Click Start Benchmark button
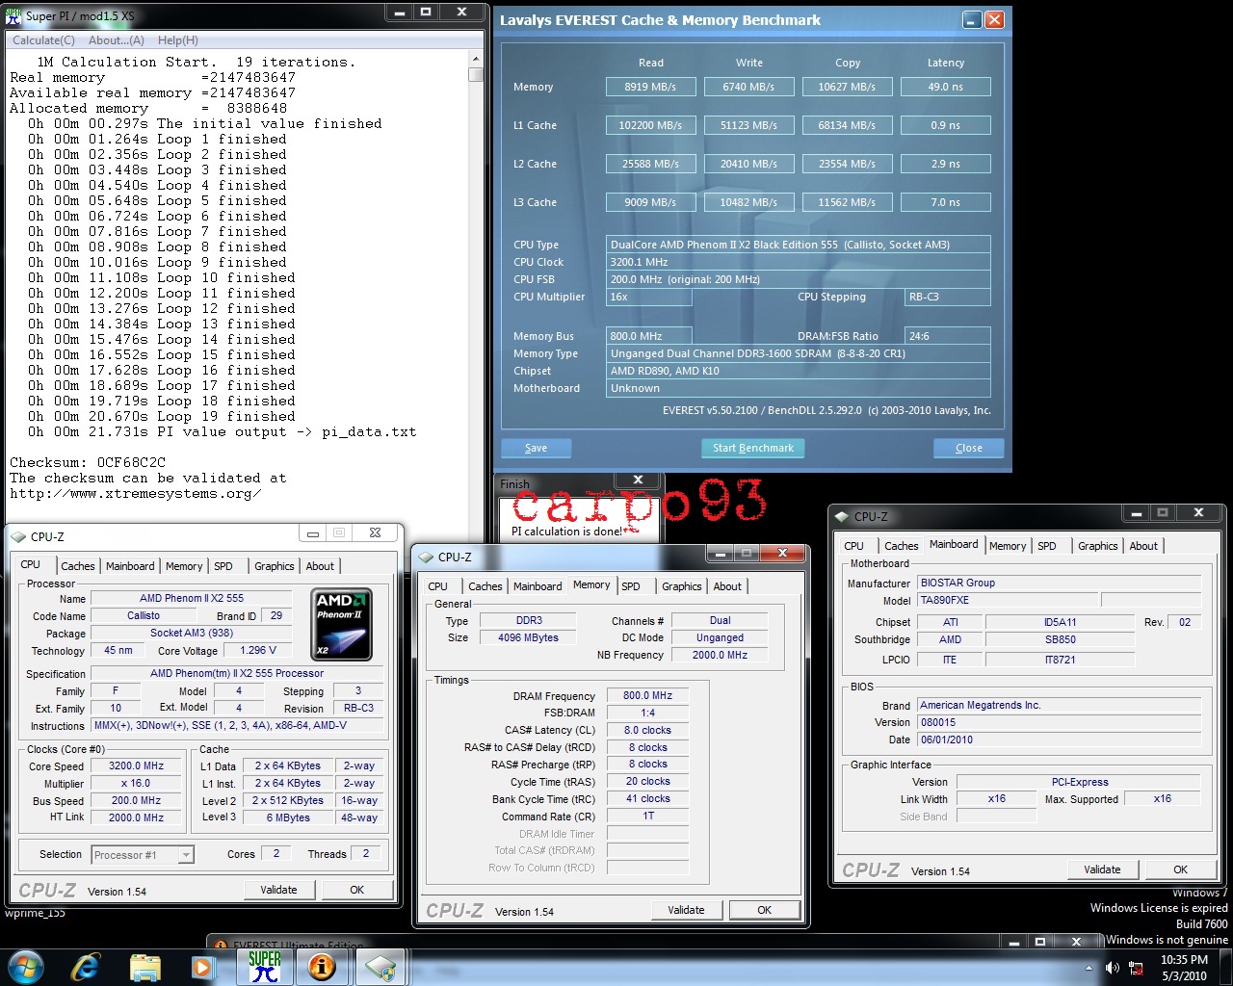The image size is (1233, 986). click(x=752, y=448)
